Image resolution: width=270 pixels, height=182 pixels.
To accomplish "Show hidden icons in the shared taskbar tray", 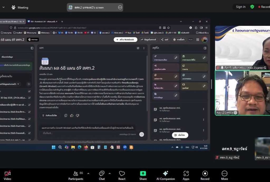I will pos(172,147).
